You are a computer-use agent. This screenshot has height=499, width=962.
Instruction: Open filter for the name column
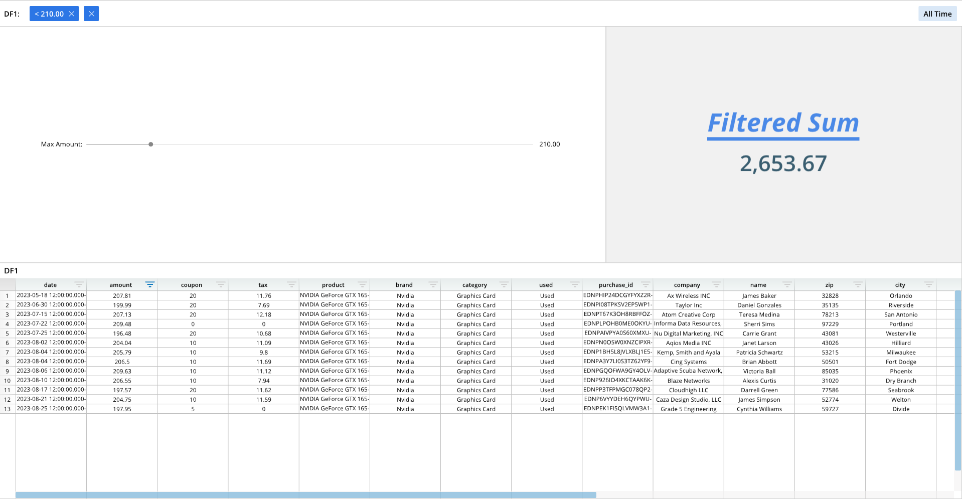pyautogui.click(x=787, y=285)
